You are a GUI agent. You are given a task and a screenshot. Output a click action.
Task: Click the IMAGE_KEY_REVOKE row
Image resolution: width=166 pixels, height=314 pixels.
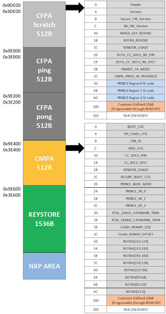point(124,33)
